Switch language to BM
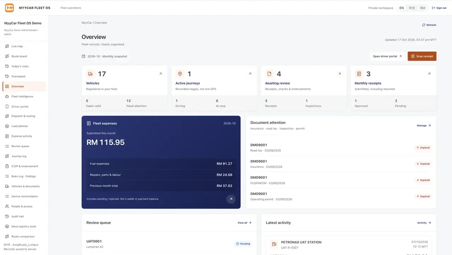 pyautogui.click(x=423, y=8)
